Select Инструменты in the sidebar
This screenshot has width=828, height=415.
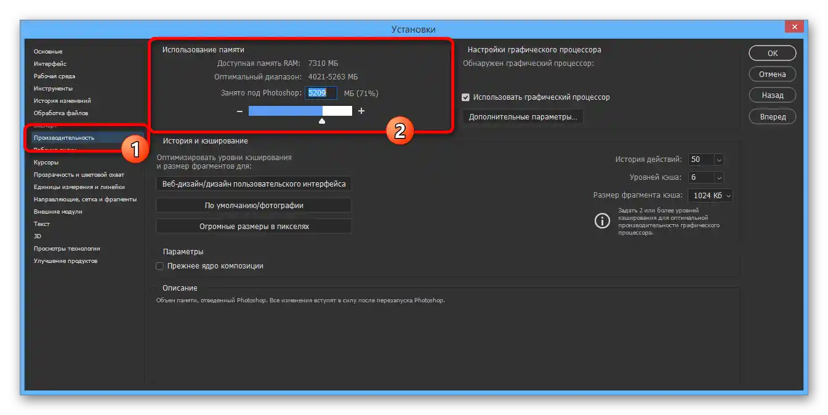(53, 89)
